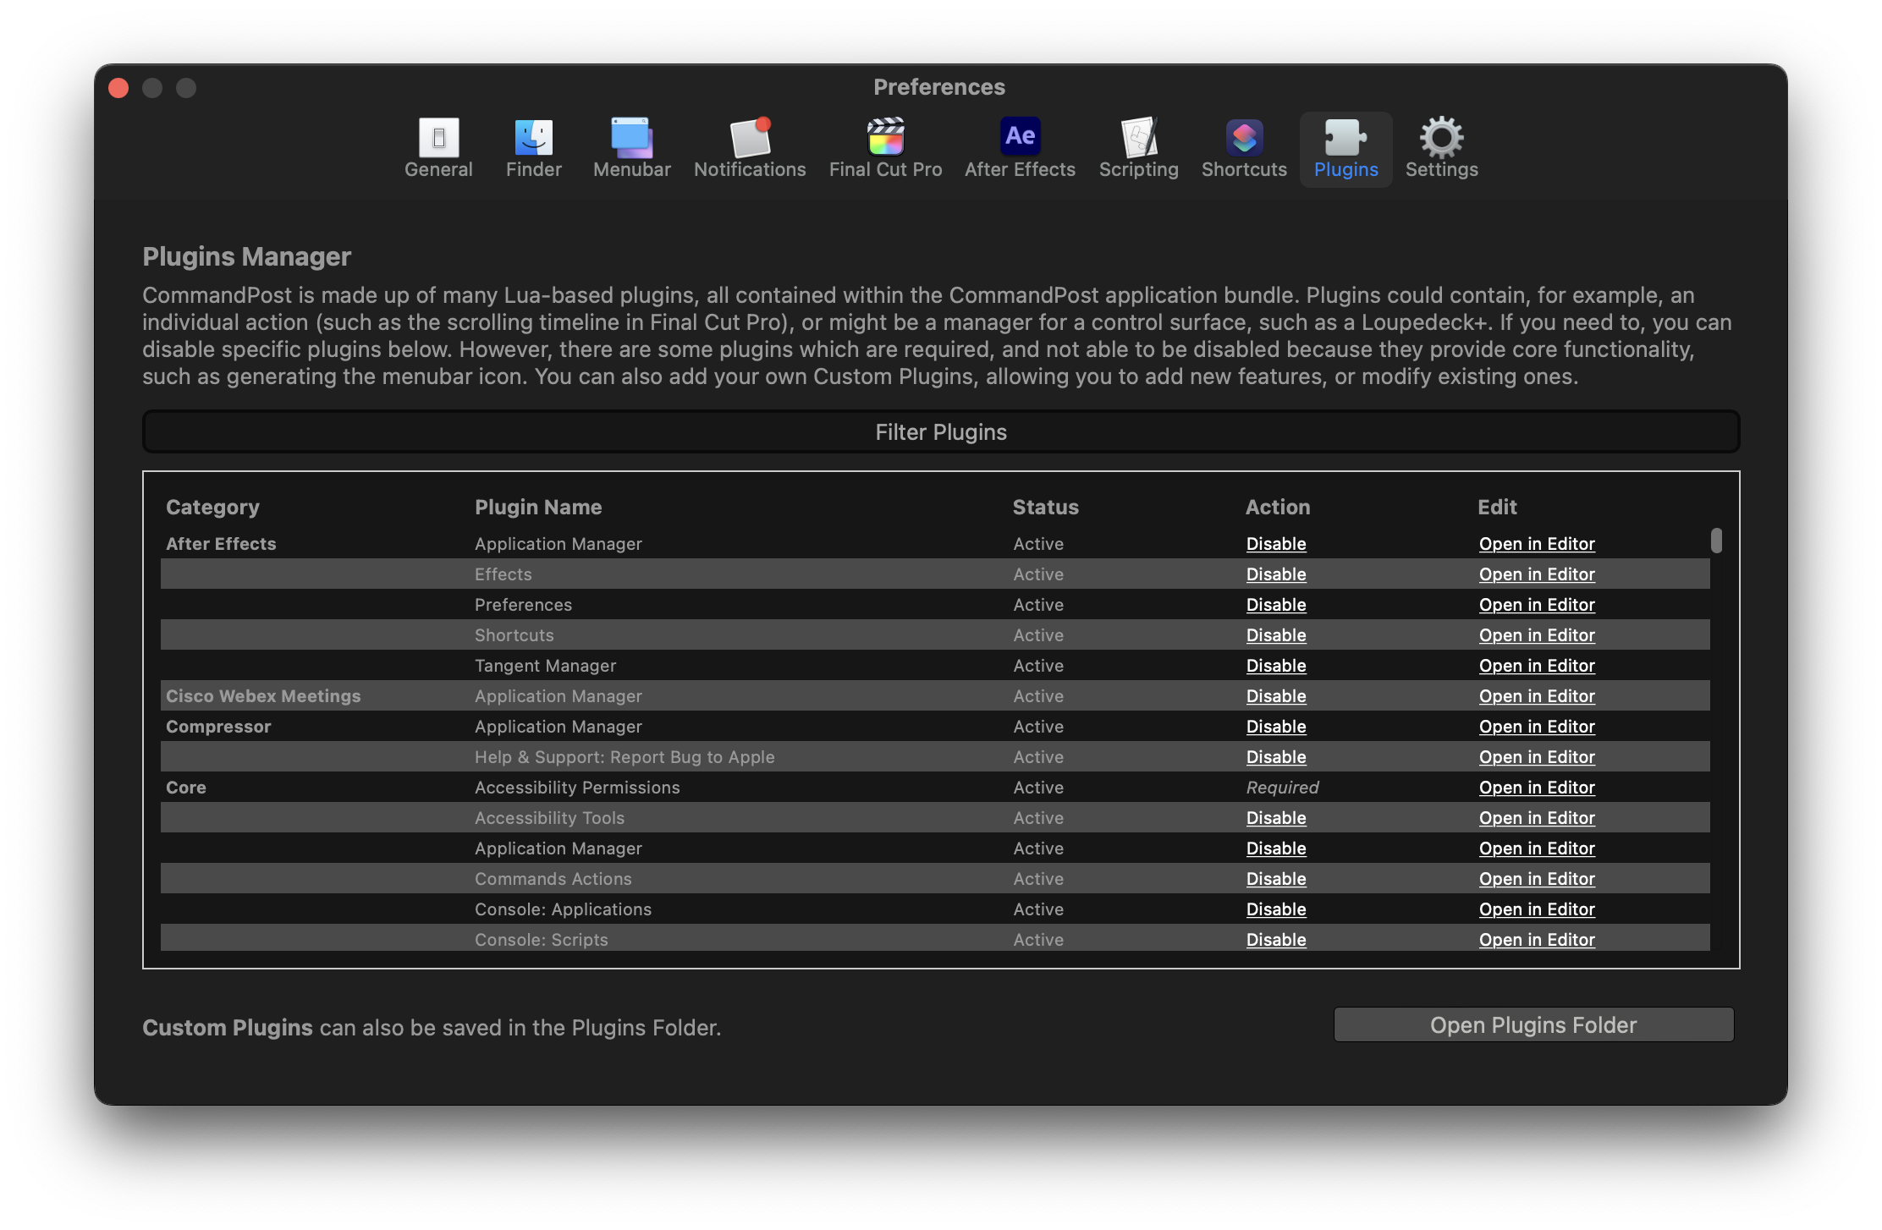
Task: Open the Plugins Folder
Action: tap(1533, 1024)
